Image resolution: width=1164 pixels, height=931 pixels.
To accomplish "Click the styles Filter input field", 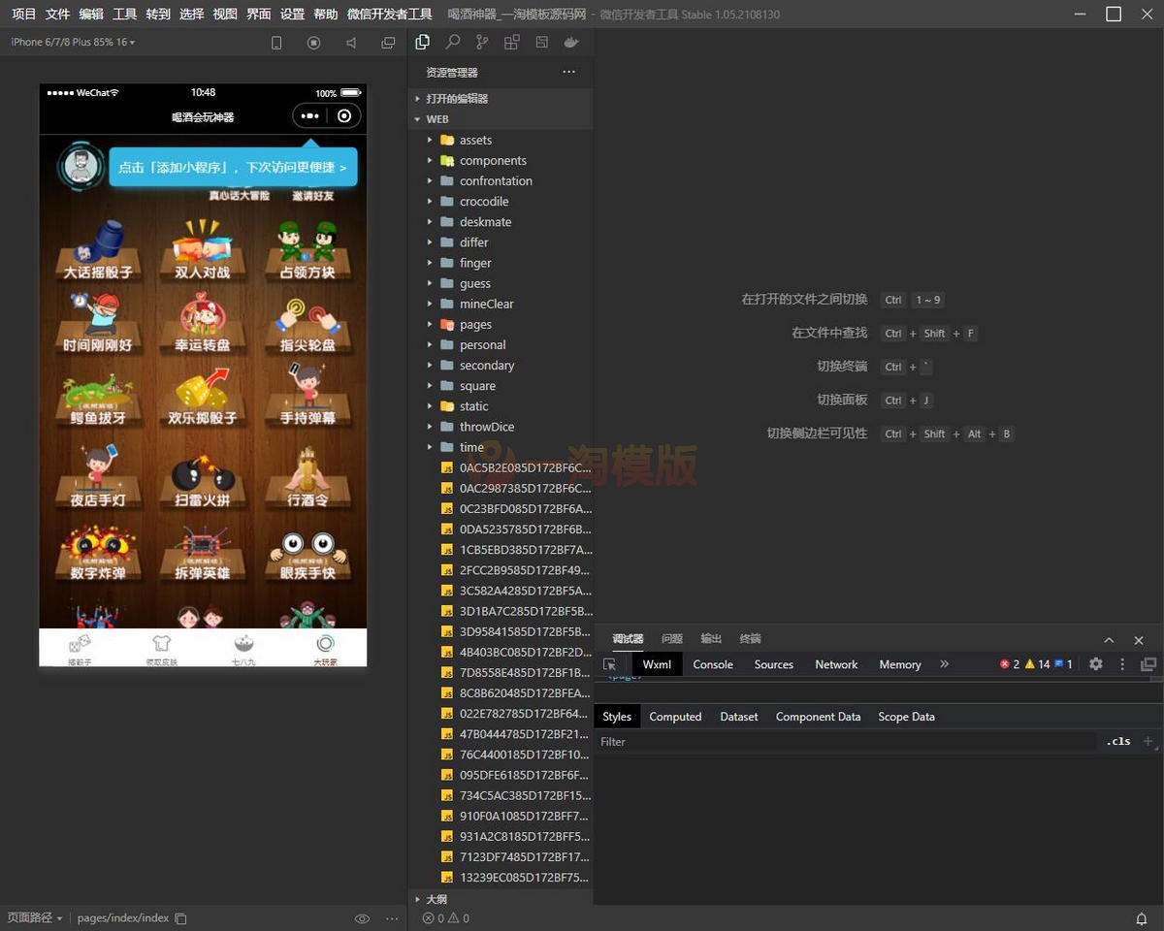I will 844,742.
